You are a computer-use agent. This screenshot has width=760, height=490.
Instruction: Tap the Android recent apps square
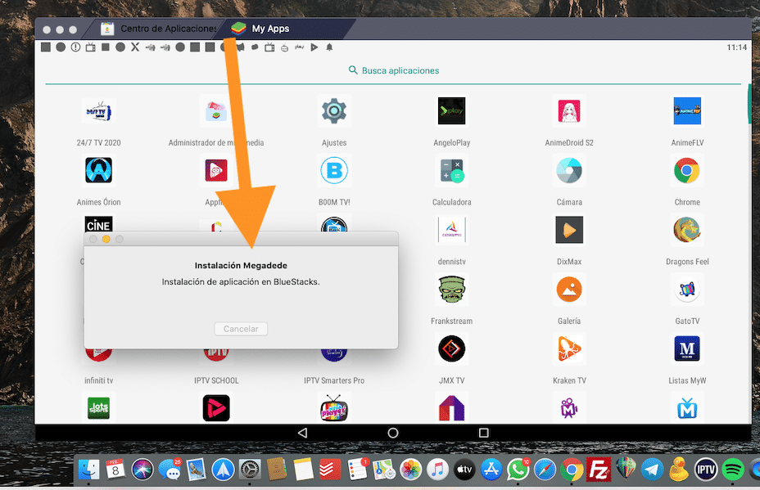(483, 433)
